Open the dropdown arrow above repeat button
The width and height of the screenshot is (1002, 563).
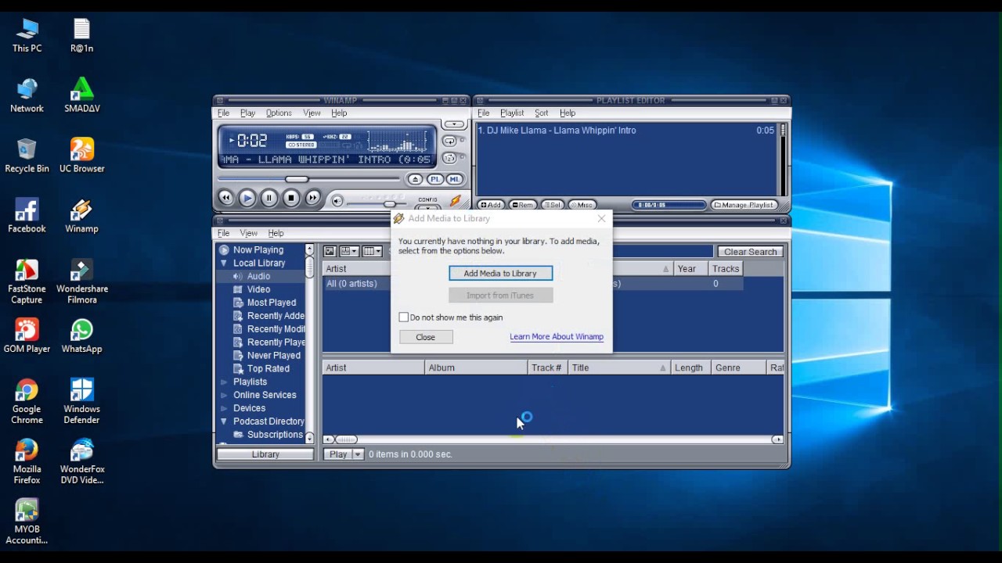coord(454,124)
